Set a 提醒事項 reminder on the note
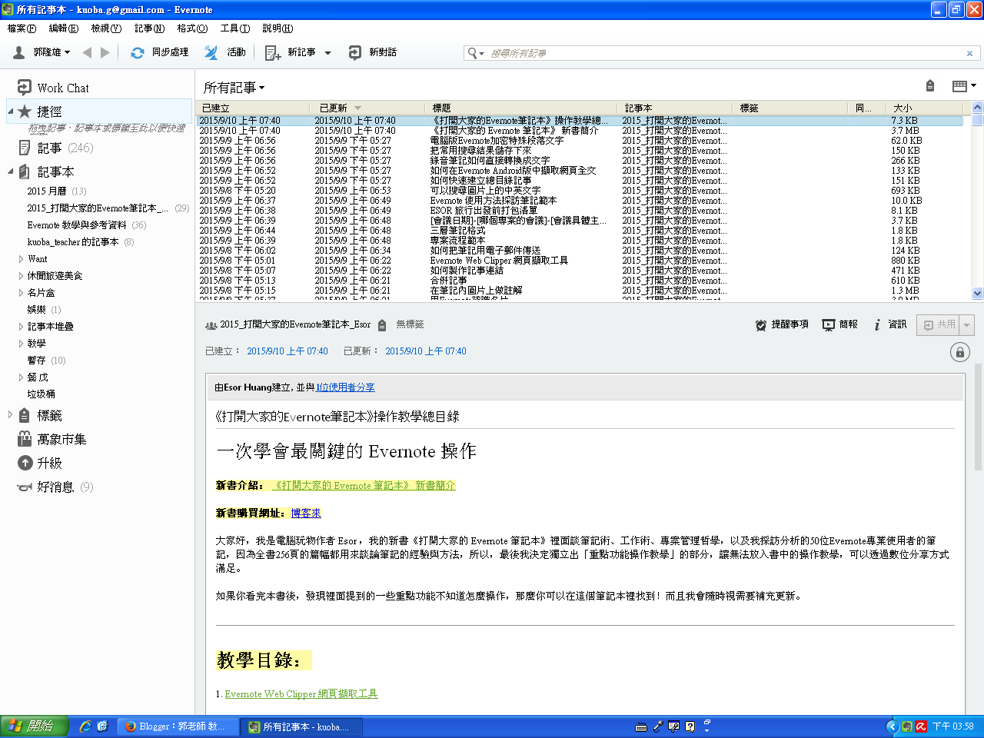The height and width of the screenshot is (738, 984). click(782, 324)
